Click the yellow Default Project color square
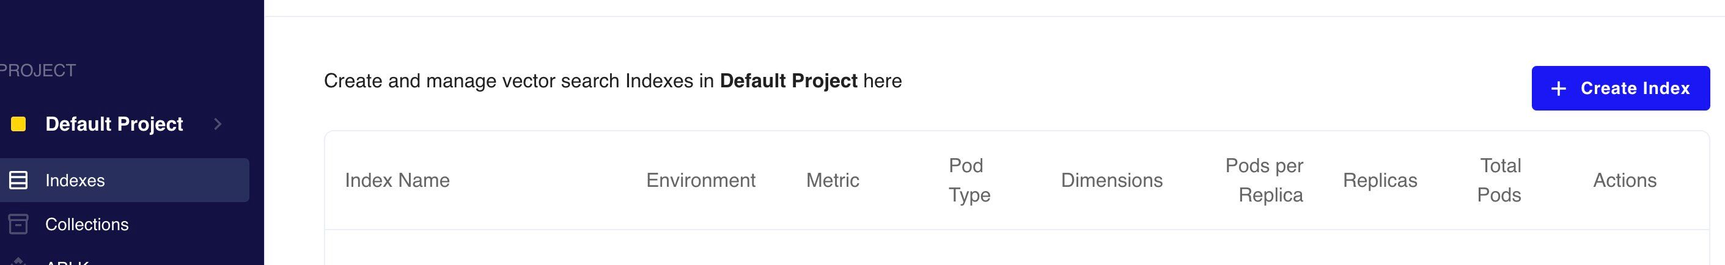This screenshot has width=1725, height=265. click(18, 124)
